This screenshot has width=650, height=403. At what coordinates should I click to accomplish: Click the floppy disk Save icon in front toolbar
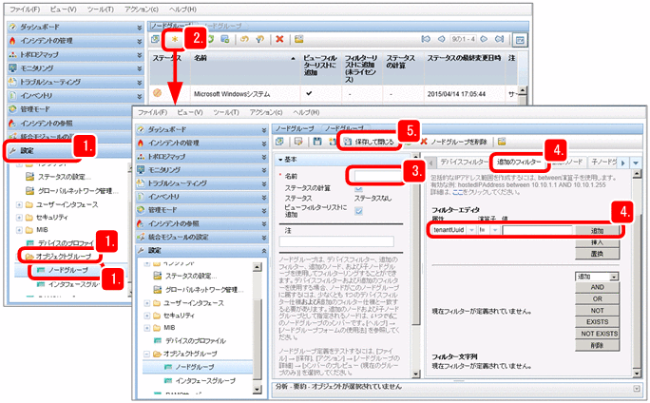click(x=317, y=142)
